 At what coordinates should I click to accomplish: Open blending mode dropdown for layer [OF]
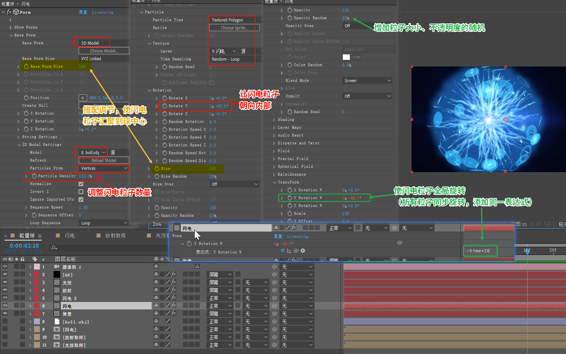click(220, 275)
